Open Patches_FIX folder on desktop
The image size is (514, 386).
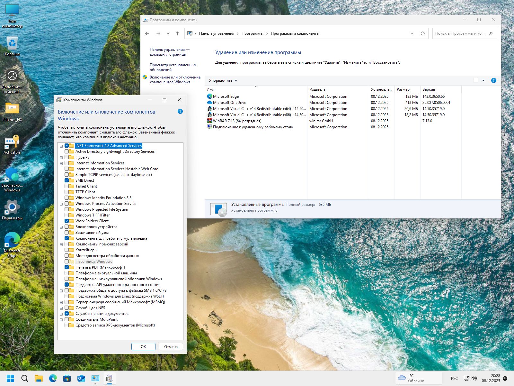point(12,112)
